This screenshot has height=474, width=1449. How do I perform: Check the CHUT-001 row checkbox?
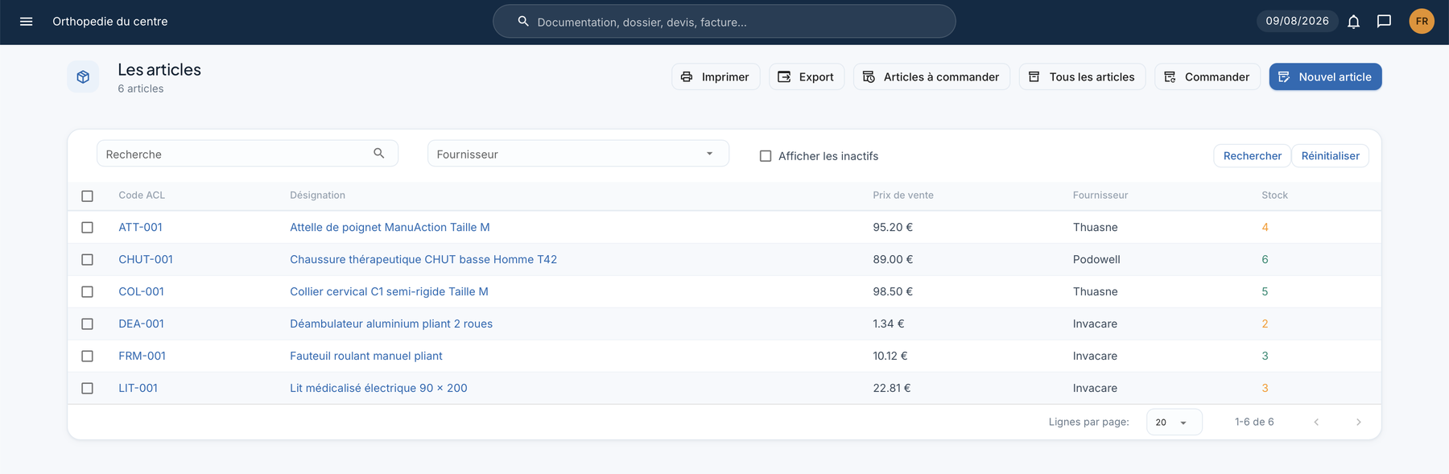[88, 260]
